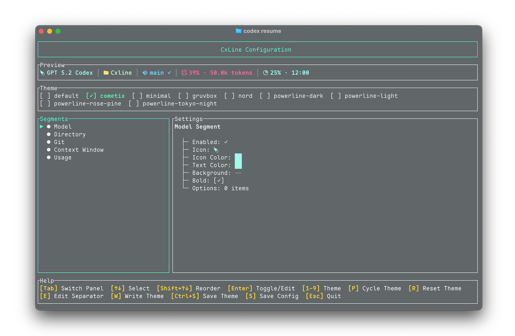Click the [Tab] Switch Panel hint
The image size is (515, 336).
click(72, 288)
